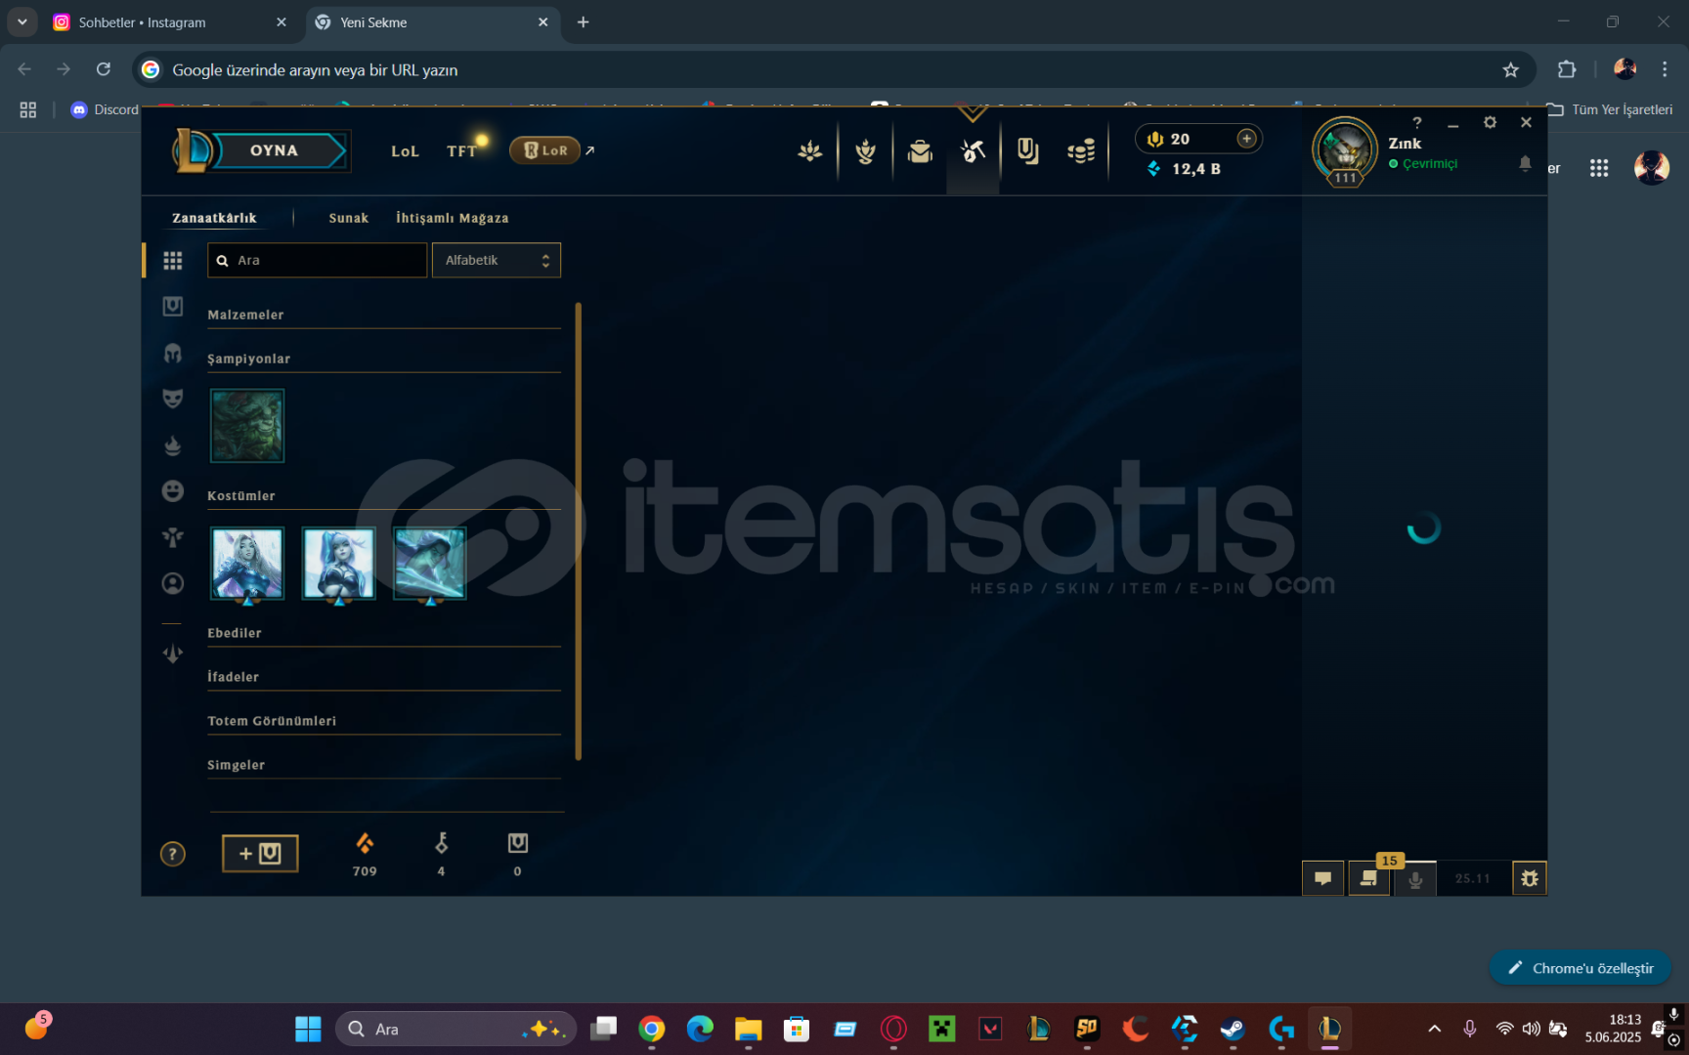1689x1055 pixels.
Task: Click the Chrome address bar
Action: tap(833, 69)
